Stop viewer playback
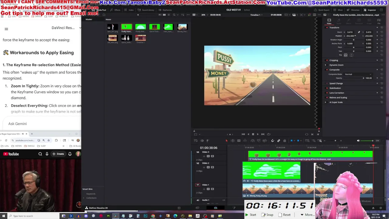The height and width of the screenshot is (219, 389). pyautogui.click(x=253, y=134)
